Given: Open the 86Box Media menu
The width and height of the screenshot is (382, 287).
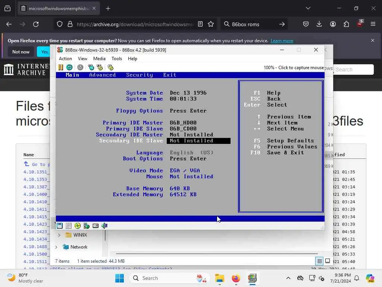Looking at the screenshot, I should tap(99, 59).
